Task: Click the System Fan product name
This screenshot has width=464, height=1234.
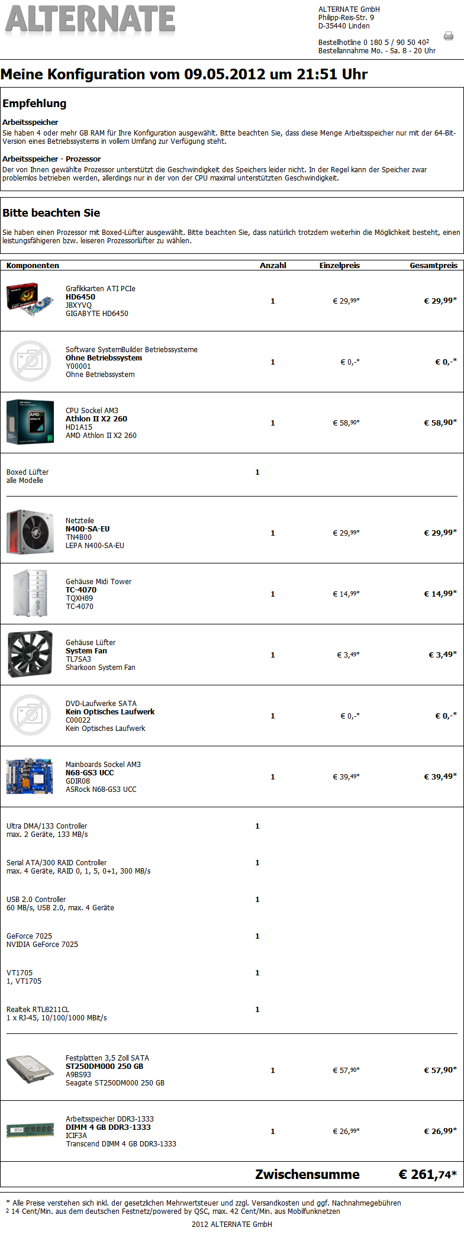Action: pos(86,651)
